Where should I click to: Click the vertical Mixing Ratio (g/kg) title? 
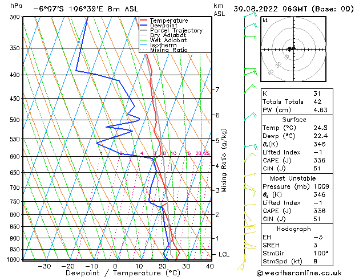pyautogui.click(x=224, y=160)
